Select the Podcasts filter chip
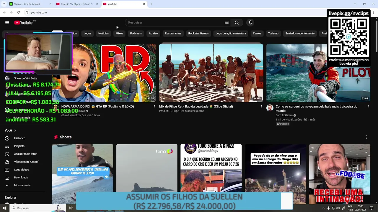The height and width of the screenshot is (212, 378). 136,34
